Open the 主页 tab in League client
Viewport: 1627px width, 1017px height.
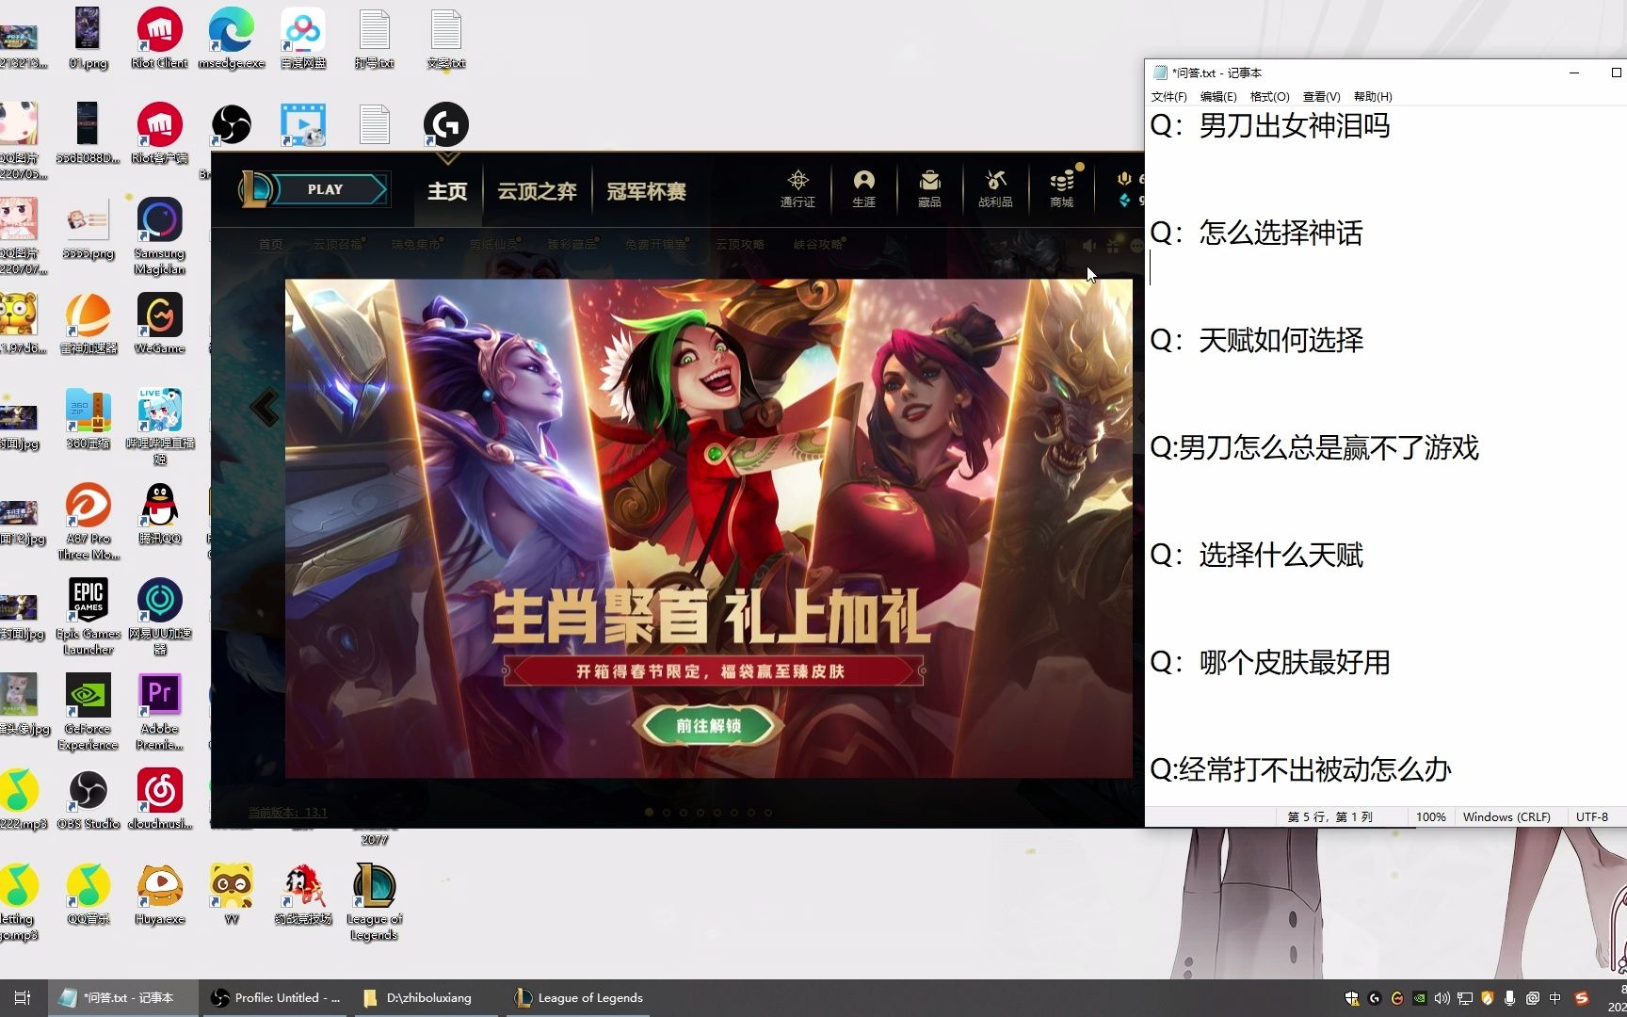point(447,191)
